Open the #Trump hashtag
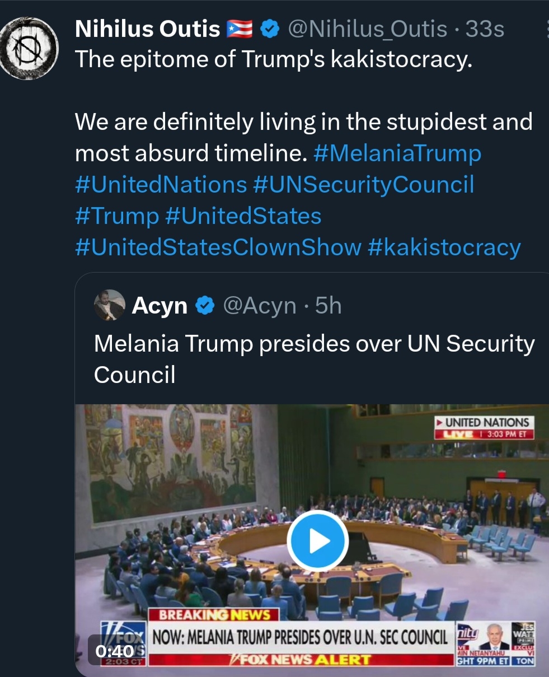549x677 pixels. (x=117, y=216)
